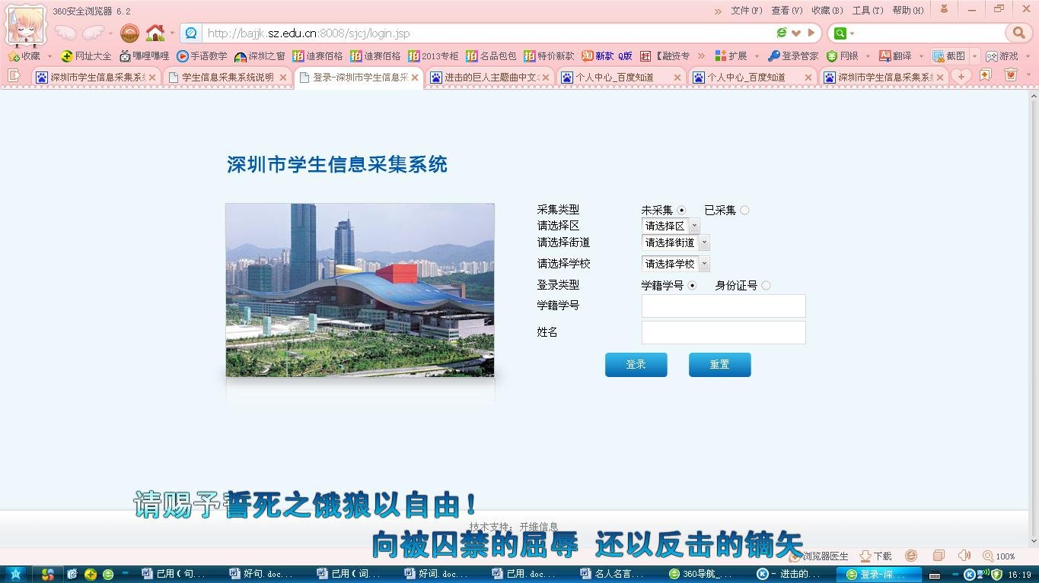Open the 网银 online banking tool
1039x583 pixels.
point(847,55)
